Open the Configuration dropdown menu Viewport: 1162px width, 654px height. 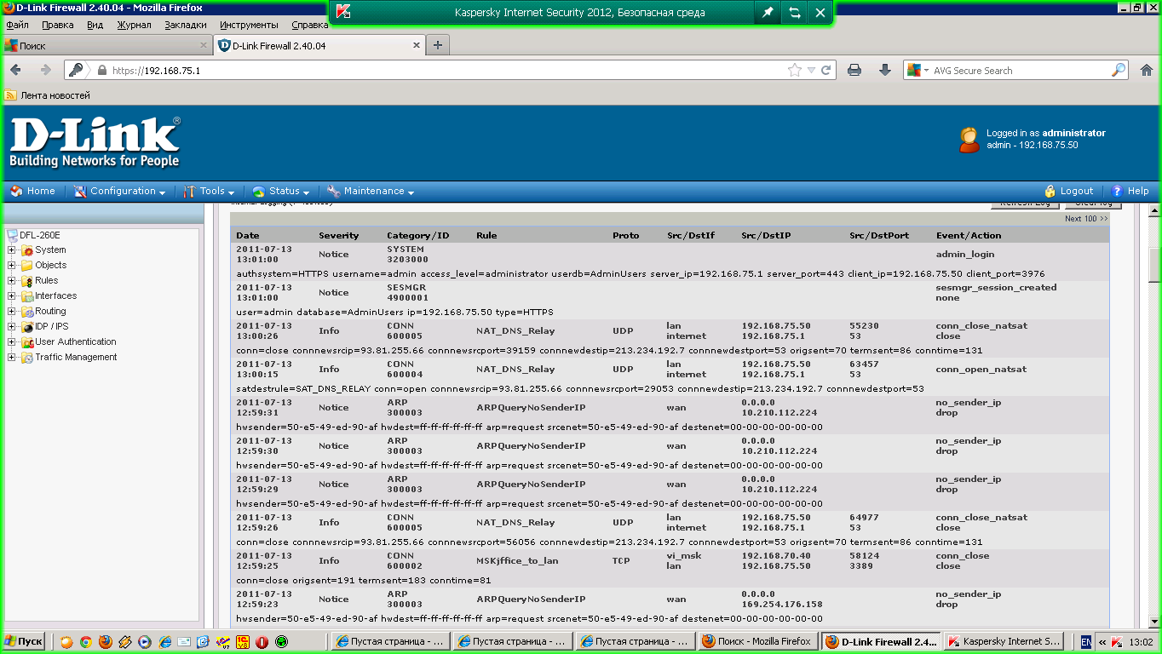point(120,192)
